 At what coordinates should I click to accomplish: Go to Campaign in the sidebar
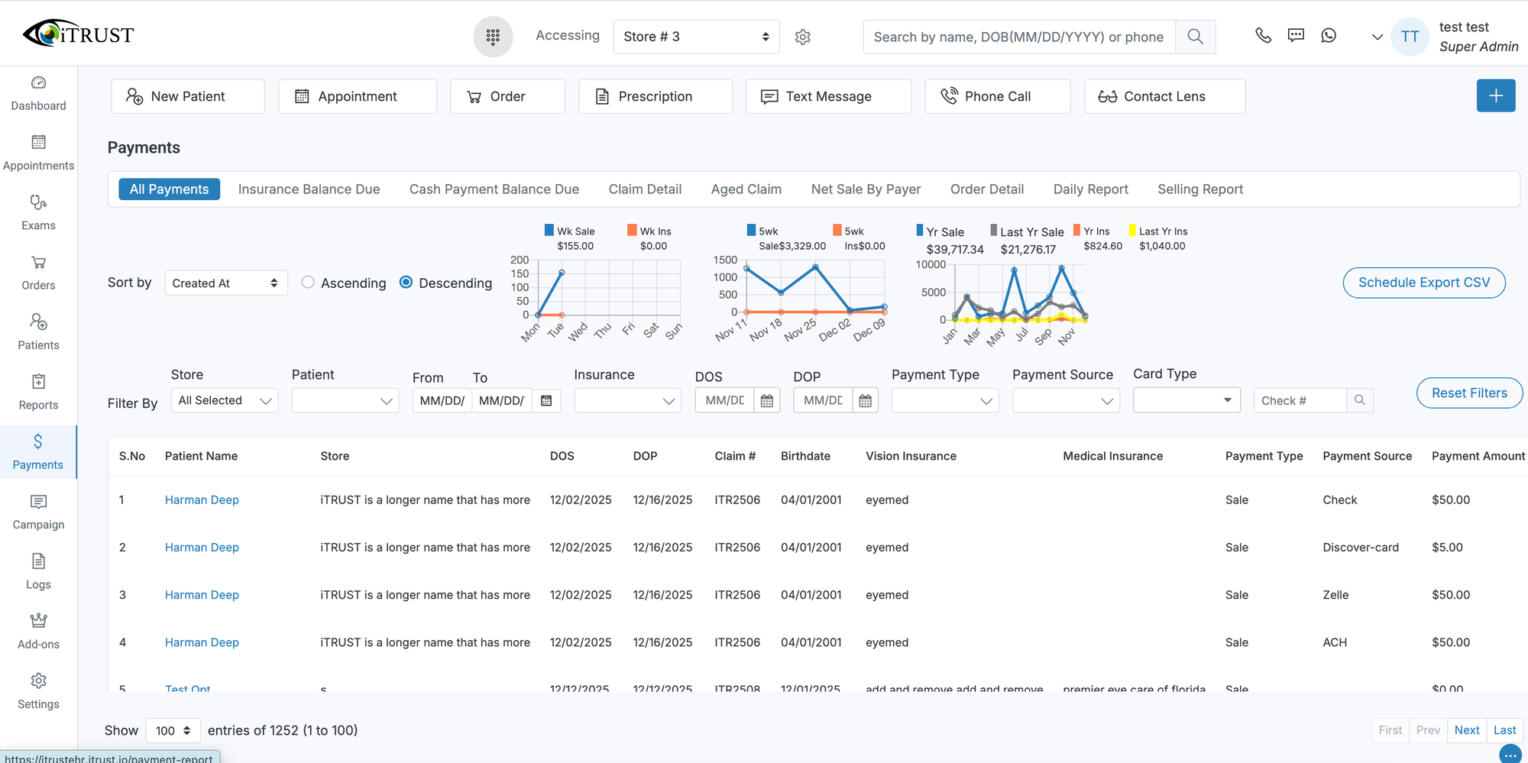point(38,511)
